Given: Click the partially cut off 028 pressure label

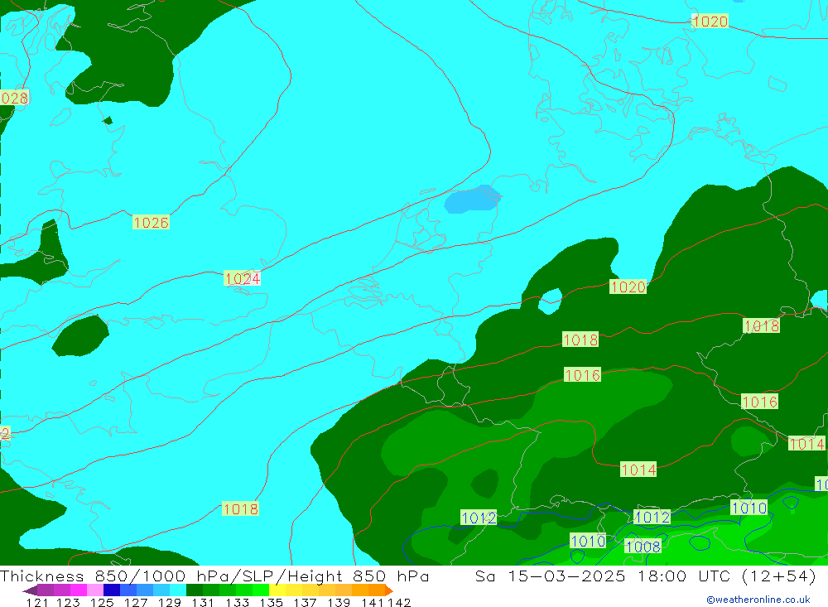Looking at the screenshot, I should [x=14, y=98].
